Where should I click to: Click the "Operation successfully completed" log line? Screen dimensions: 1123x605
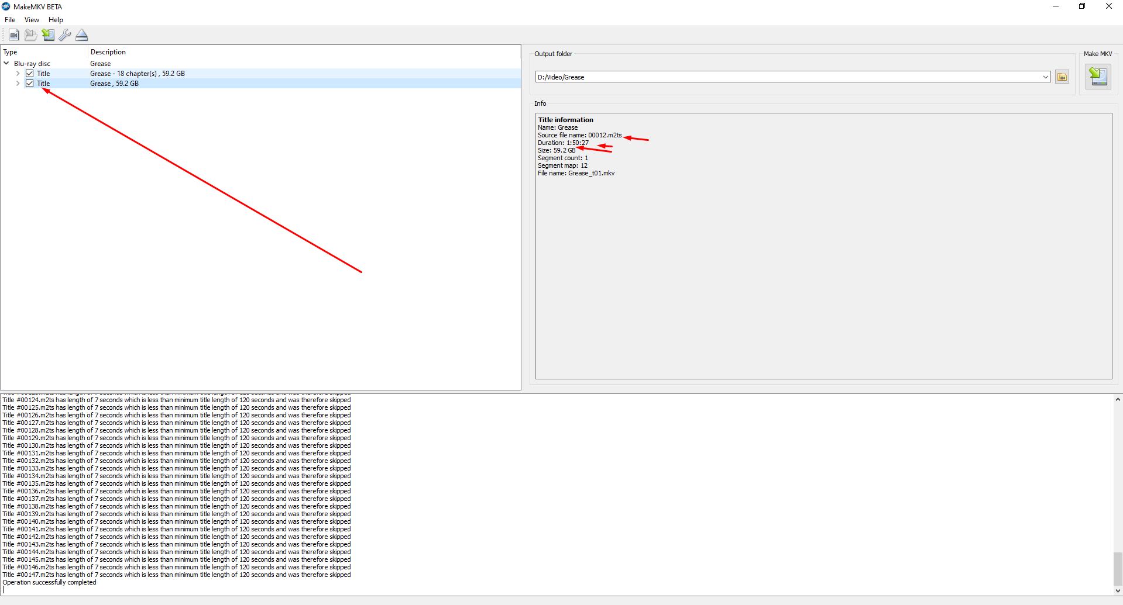(50, 582)
